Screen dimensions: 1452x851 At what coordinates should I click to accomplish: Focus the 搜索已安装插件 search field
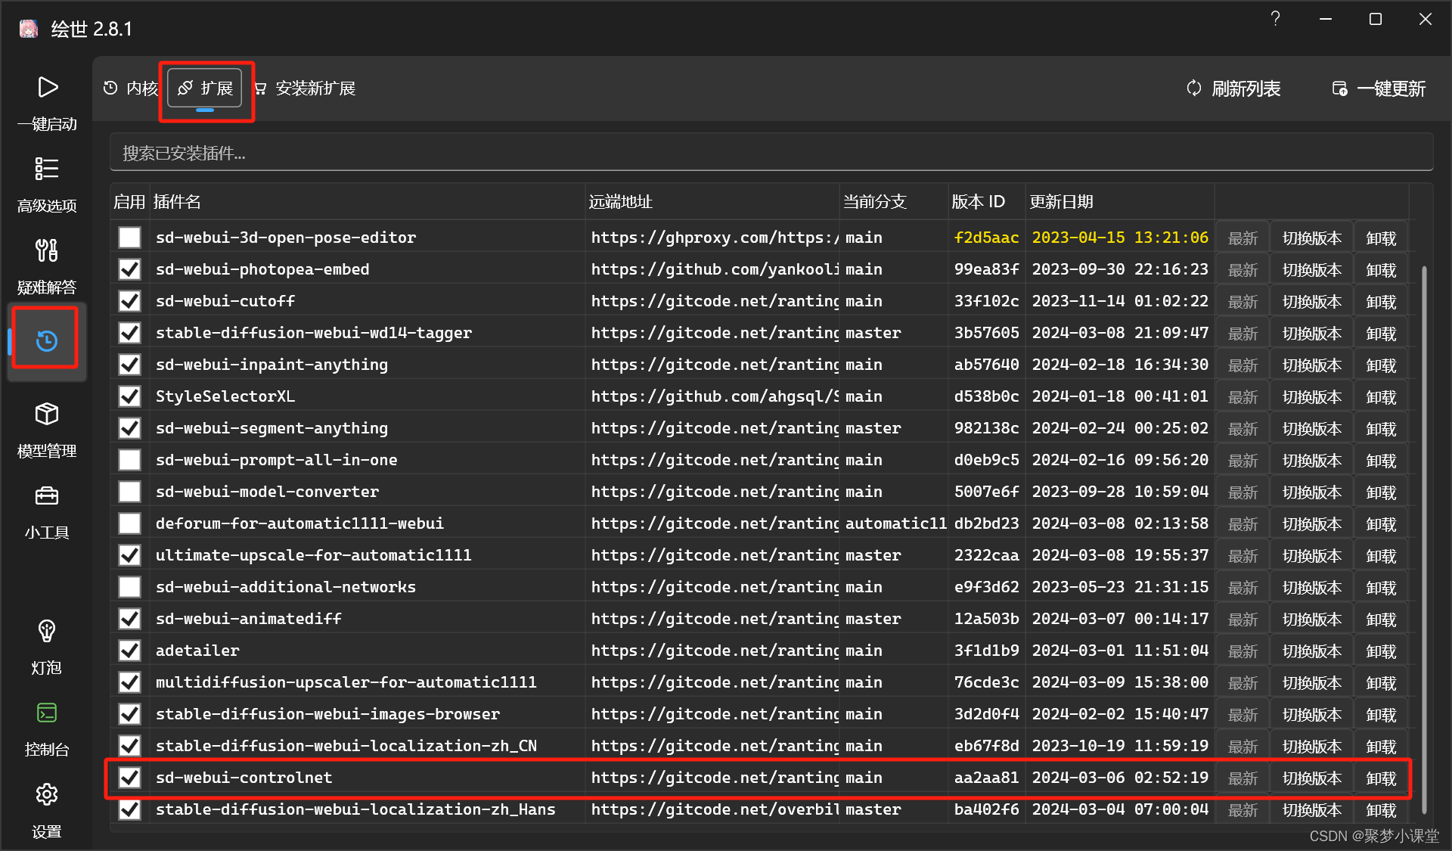pyautogui.click(x=771, y=153)
